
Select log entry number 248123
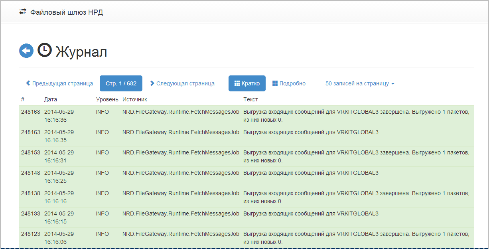coord(31,234)
